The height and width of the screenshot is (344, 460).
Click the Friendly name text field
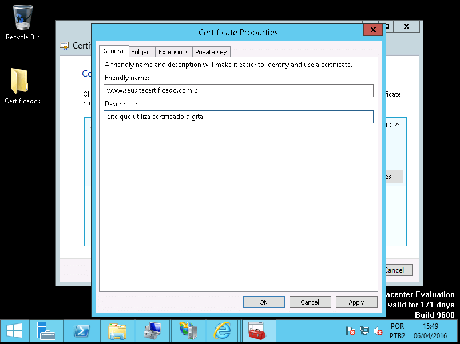point(239,90)
